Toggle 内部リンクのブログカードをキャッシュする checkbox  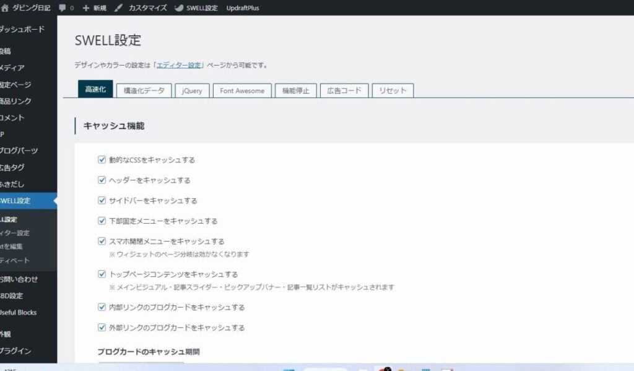102,307
